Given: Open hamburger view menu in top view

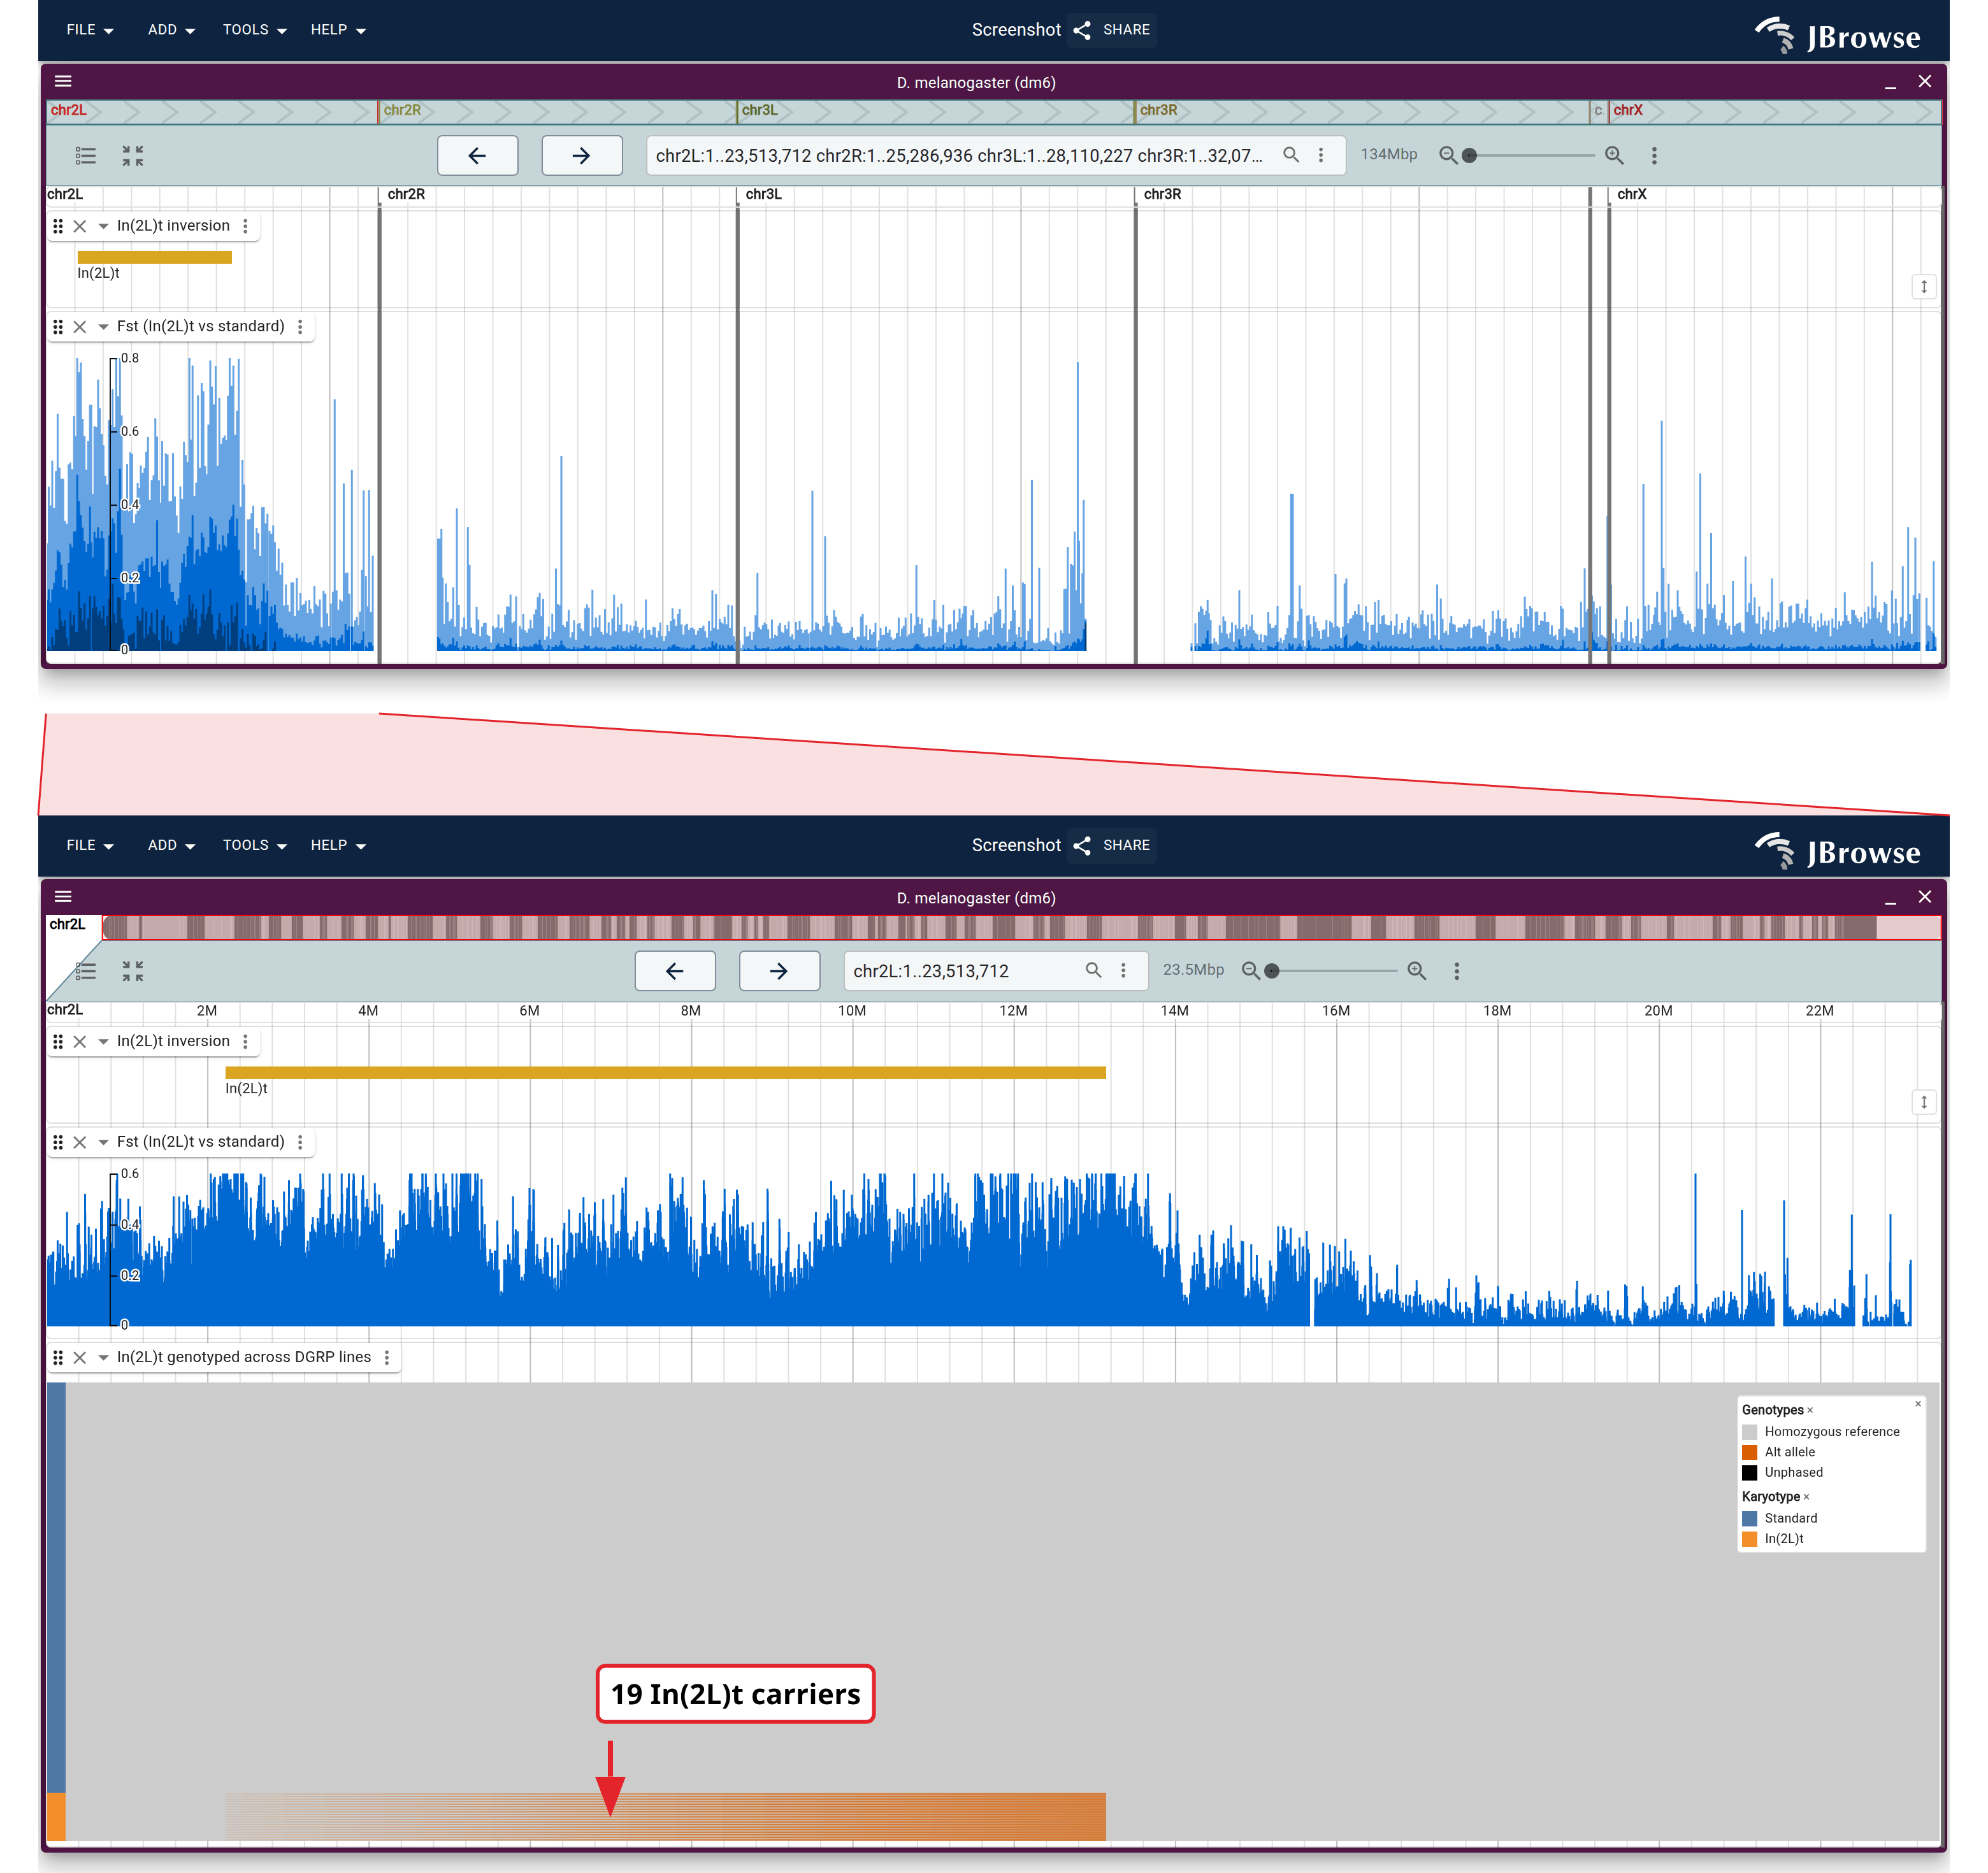Looking at the screenshot, I should pyautogui.click(x=63, y=81).
